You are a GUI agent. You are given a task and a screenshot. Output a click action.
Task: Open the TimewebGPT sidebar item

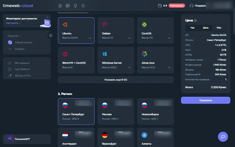pos(27,139)
